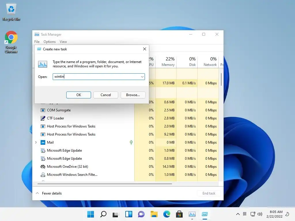Click the vertical scrollbar in process list

[221, 79]
